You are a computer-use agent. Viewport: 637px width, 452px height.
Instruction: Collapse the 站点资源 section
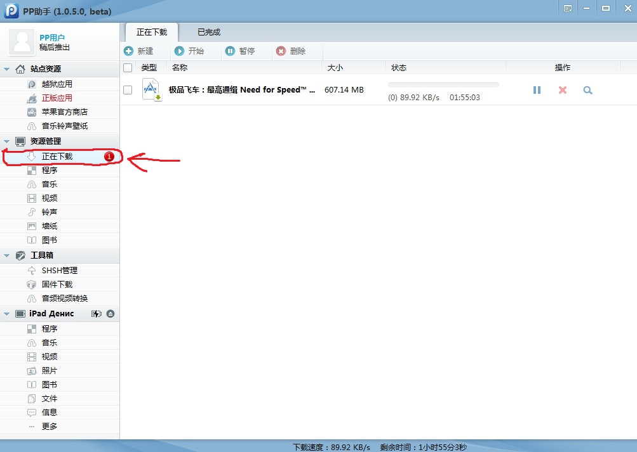7,69
